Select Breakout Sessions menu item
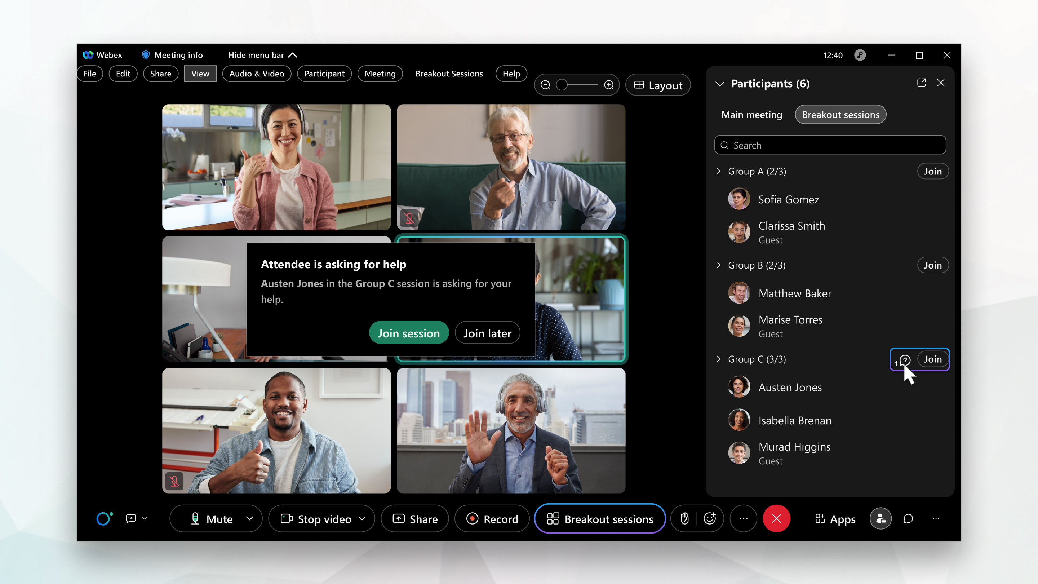 [448, 74]
